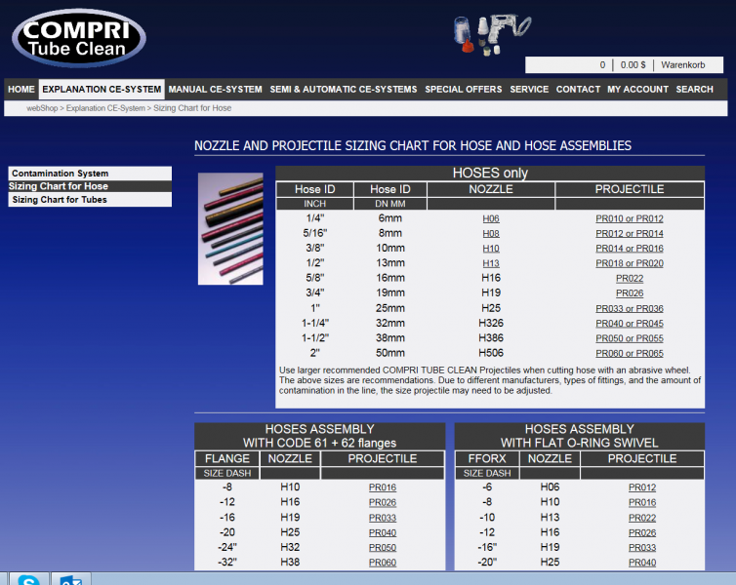Open PR040 link in flanges table
This screenshot has height=585, width=736.
pyautogui.click(x=383, y=533)
